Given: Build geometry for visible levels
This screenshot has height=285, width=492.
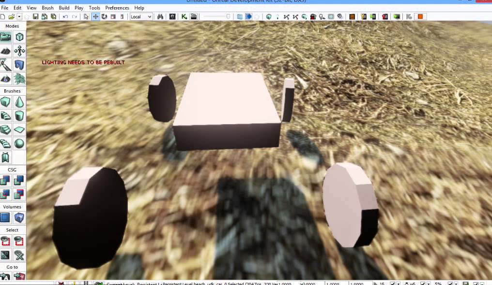Looking at the screenshot, I should tap(269, 16).
